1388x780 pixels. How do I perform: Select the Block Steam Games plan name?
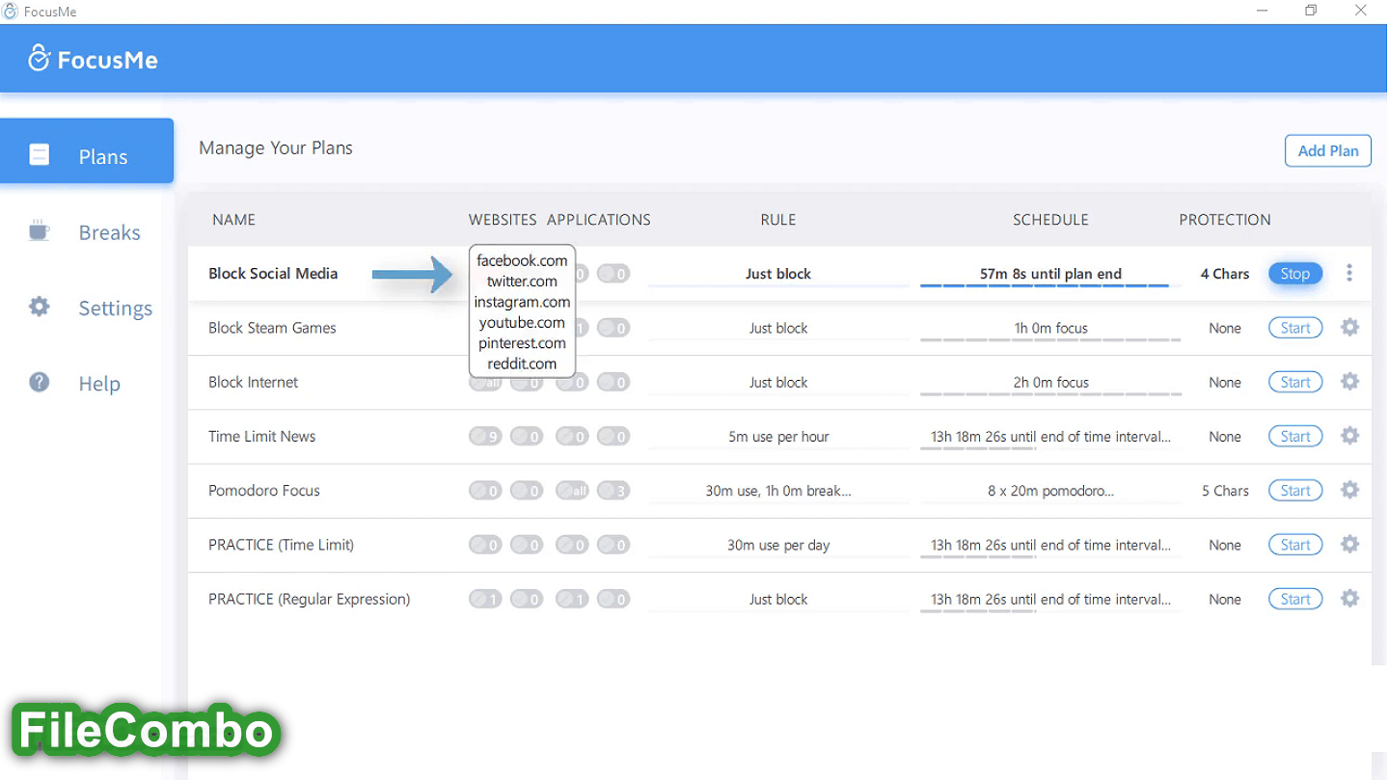(x=272, y=328)
